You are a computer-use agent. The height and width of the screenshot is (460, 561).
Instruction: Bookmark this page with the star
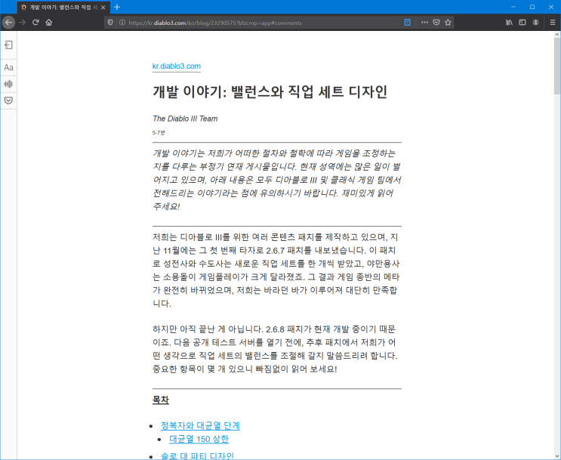point(448,23)
